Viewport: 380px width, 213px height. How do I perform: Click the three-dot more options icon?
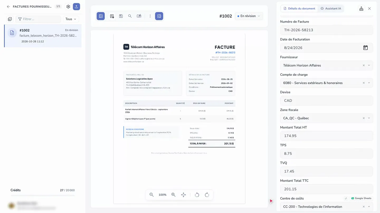(150, 16)
